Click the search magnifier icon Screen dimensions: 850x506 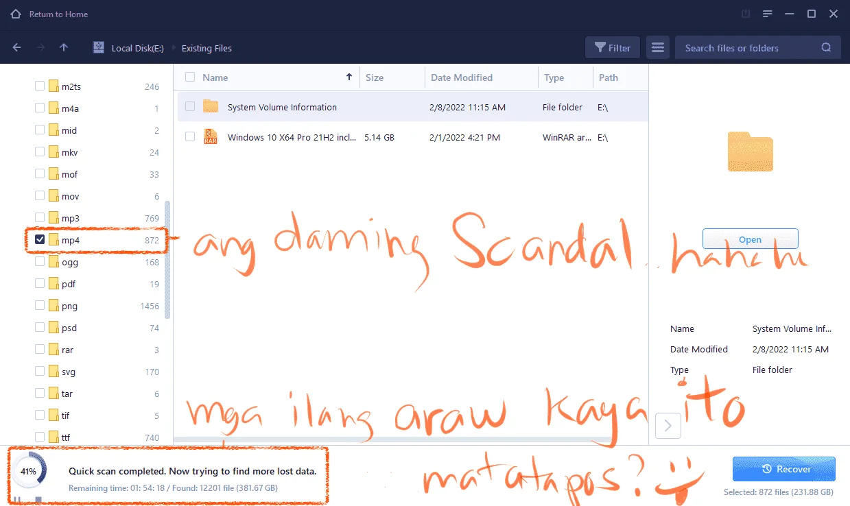click(827, 48)
